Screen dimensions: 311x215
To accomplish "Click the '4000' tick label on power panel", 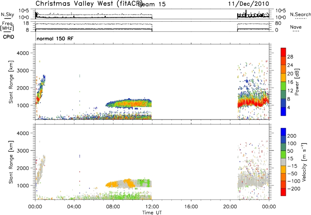I will click(23, 53).
